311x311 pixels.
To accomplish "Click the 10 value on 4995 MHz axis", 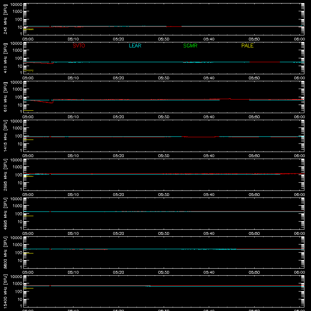I will coord(20,222).
